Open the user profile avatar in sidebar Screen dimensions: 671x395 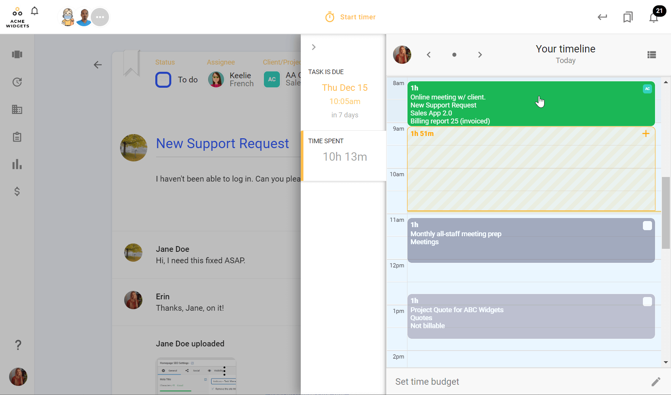[x=18, y=377]
